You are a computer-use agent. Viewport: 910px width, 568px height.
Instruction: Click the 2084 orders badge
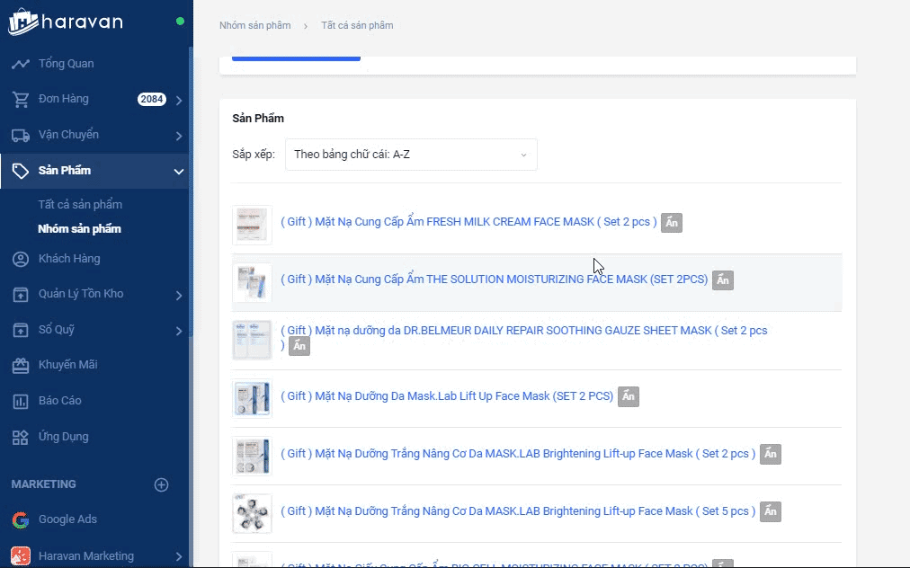coord(151,99)
